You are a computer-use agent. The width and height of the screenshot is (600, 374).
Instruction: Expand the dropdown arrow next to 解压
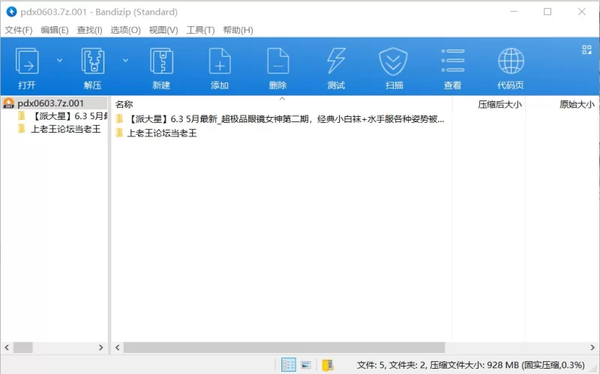click(125, 61)
